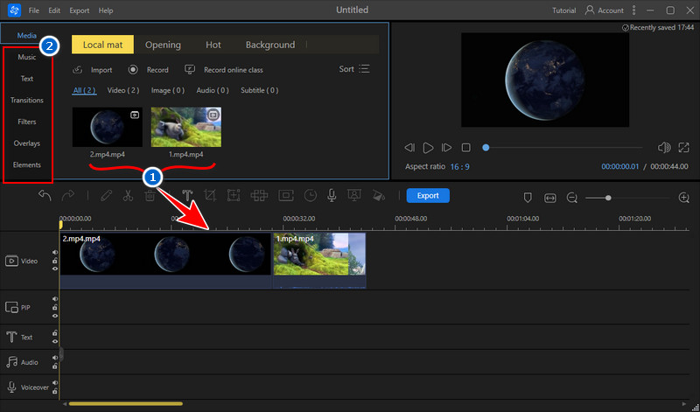Redo the last undone action
The height and width of the screenshot is (412, 700).
point(68,196)
